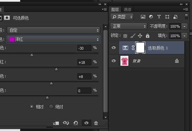192x131 pixels.
Task: Click the lock position move icon
Action: (140, 36)
